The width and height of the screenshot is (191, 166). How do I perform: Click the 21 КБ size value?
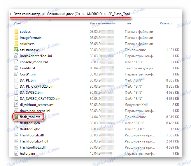[x=175, y=62]
